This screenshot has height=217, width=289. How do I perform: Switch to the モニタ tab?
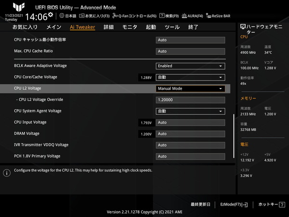click(x=130, y=27)
